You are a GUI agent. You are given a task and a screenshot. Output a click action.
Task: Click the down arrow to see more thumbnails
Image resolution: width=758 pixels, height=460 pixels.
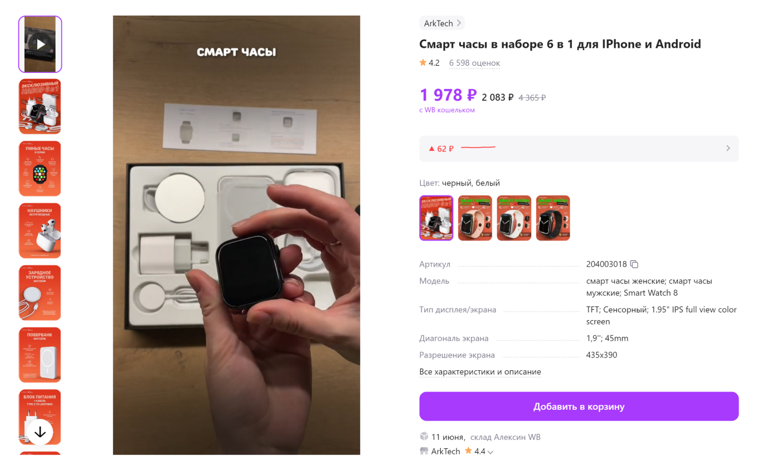[40, 432]
